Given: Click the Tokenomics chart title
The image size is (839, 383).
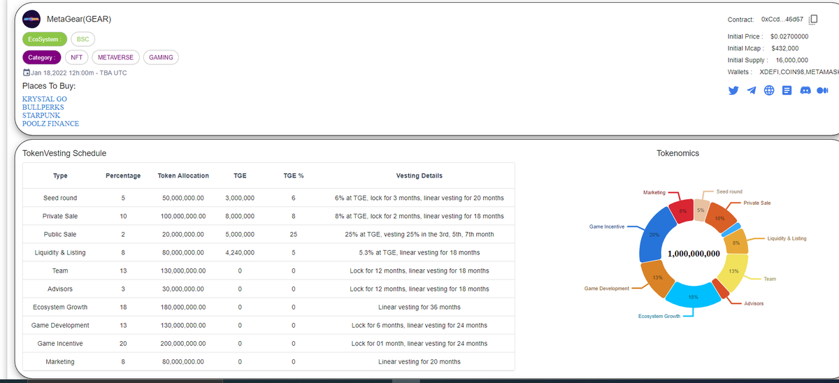Looking at the screenshot, I should [x=677, y=153].
